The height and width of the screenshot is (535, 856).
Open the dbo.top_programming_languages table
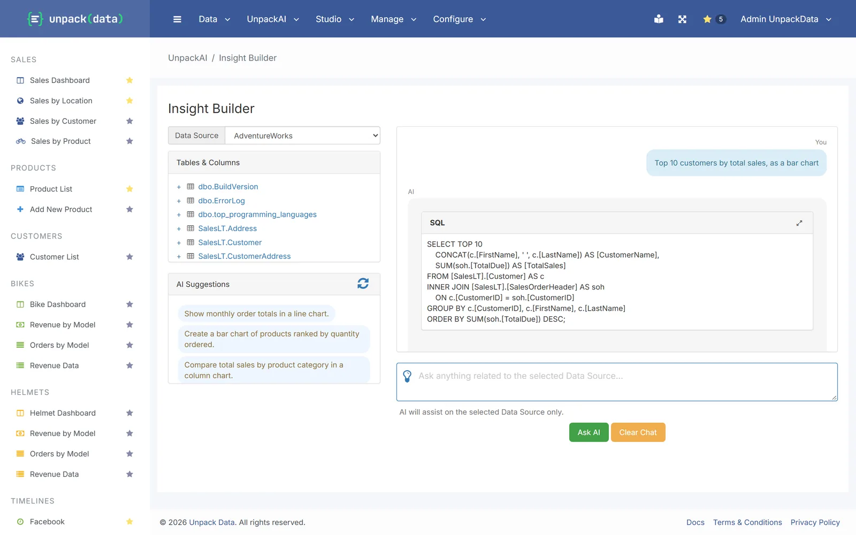pos(257,215)
